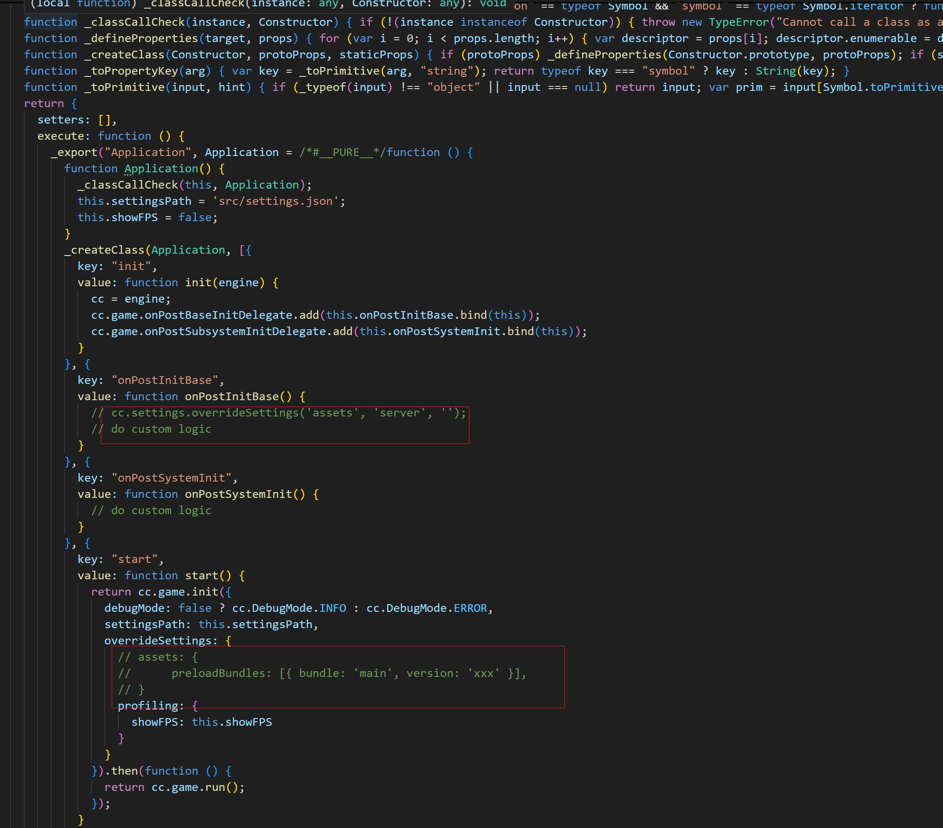Click the ERROR constant after cc.DebugMode
The width and height of the screenshot is (943, 828).
tap(470, 608)
